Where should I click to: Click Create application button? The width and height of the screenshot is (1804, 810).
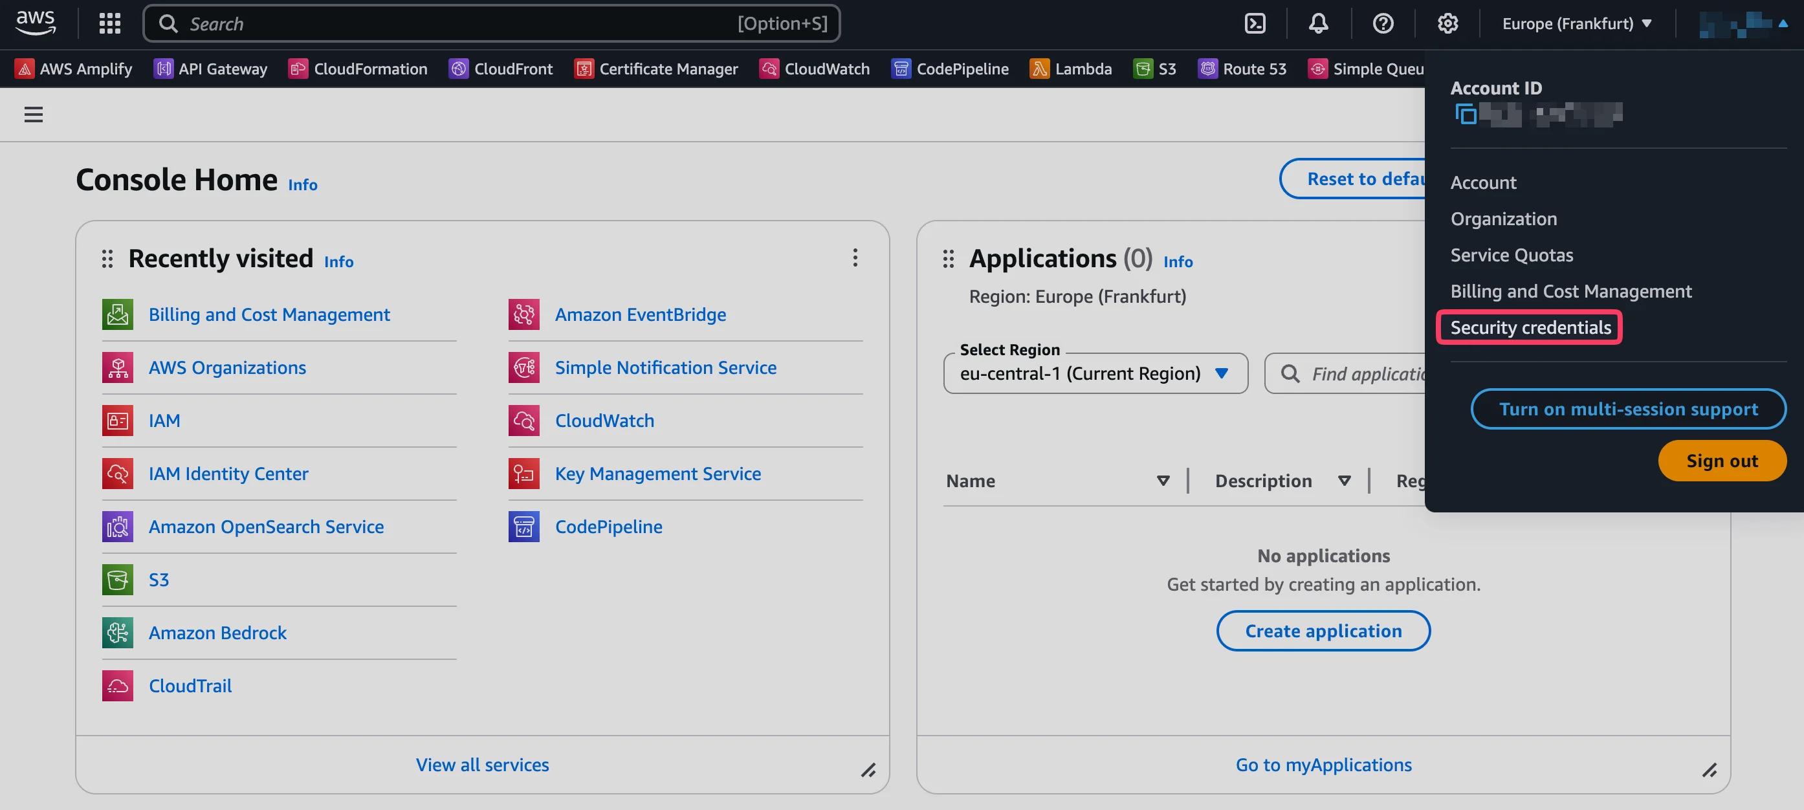[x=1323, y=631]
